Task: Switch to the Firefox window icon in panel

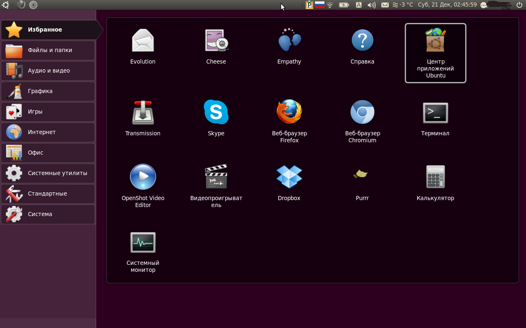Action: click(x=21, y=5)
